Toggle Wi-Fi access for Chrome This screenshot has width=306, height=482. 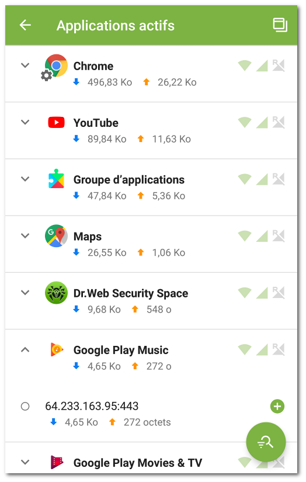click(245, 65)
